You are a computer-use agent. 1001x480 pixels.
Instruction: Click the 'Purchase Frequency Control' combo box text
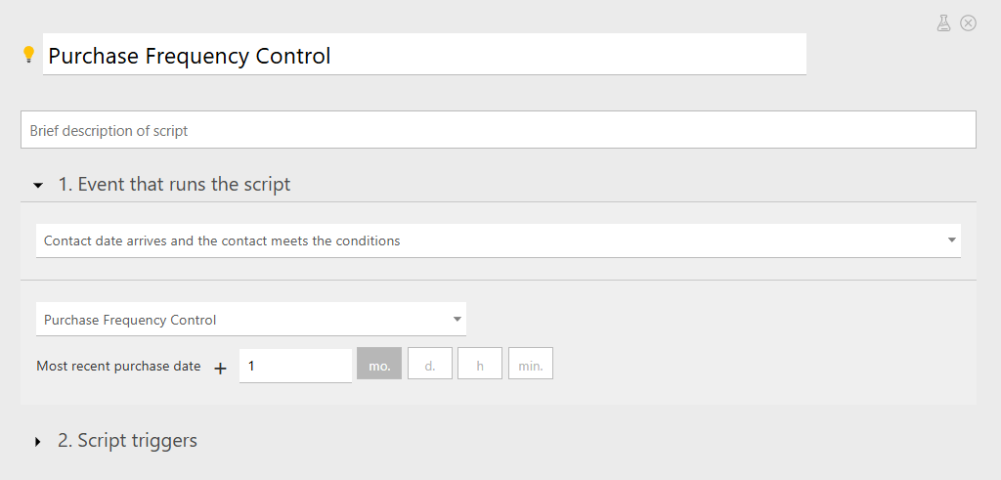pos(130,320)
